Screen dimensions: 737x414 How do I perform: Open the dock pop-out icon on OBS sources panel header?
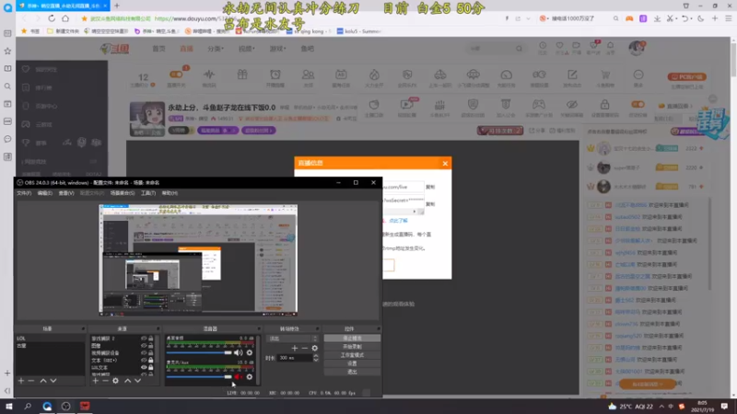158,328
